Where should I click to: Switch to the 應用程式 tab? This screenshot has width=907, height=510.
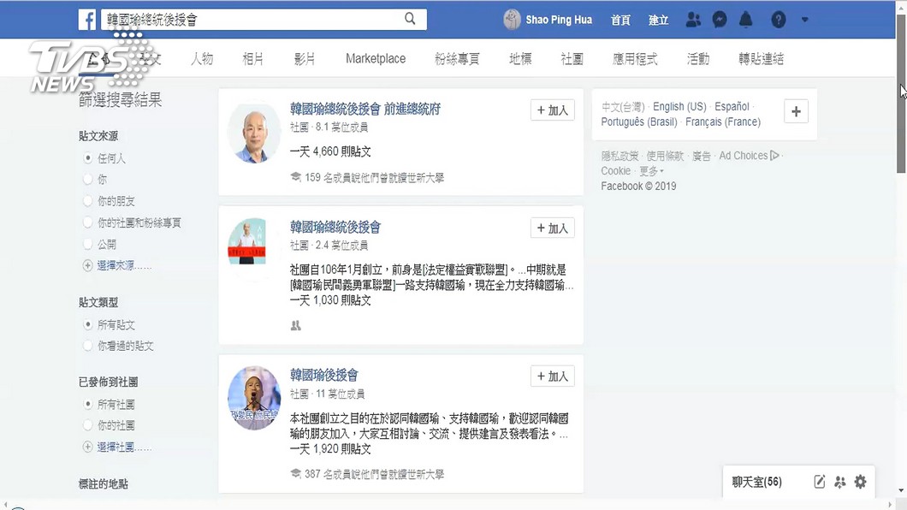click(x=635, y=58)
